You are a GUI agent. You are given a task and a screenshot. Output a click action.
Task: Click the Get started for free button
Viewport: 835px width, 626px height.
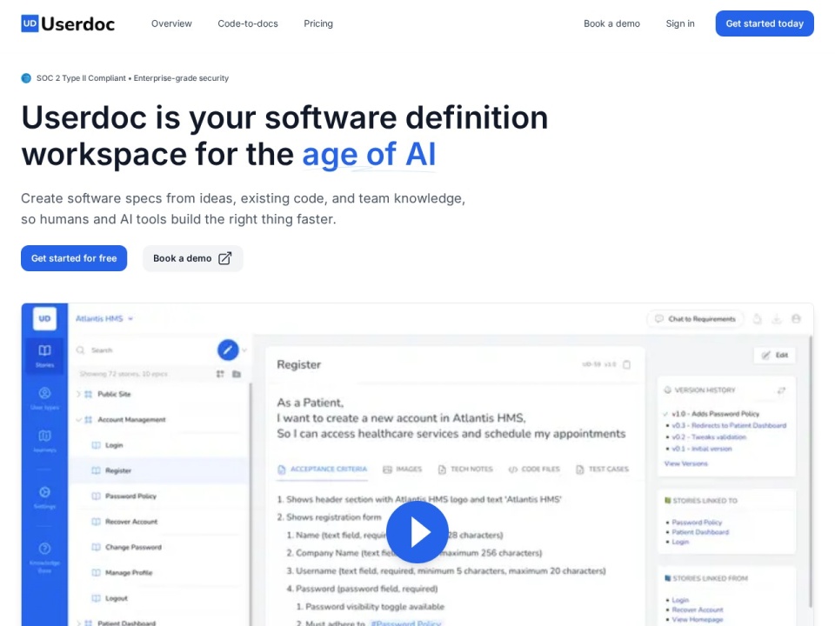pyautogui.click(x=74, y=258)
